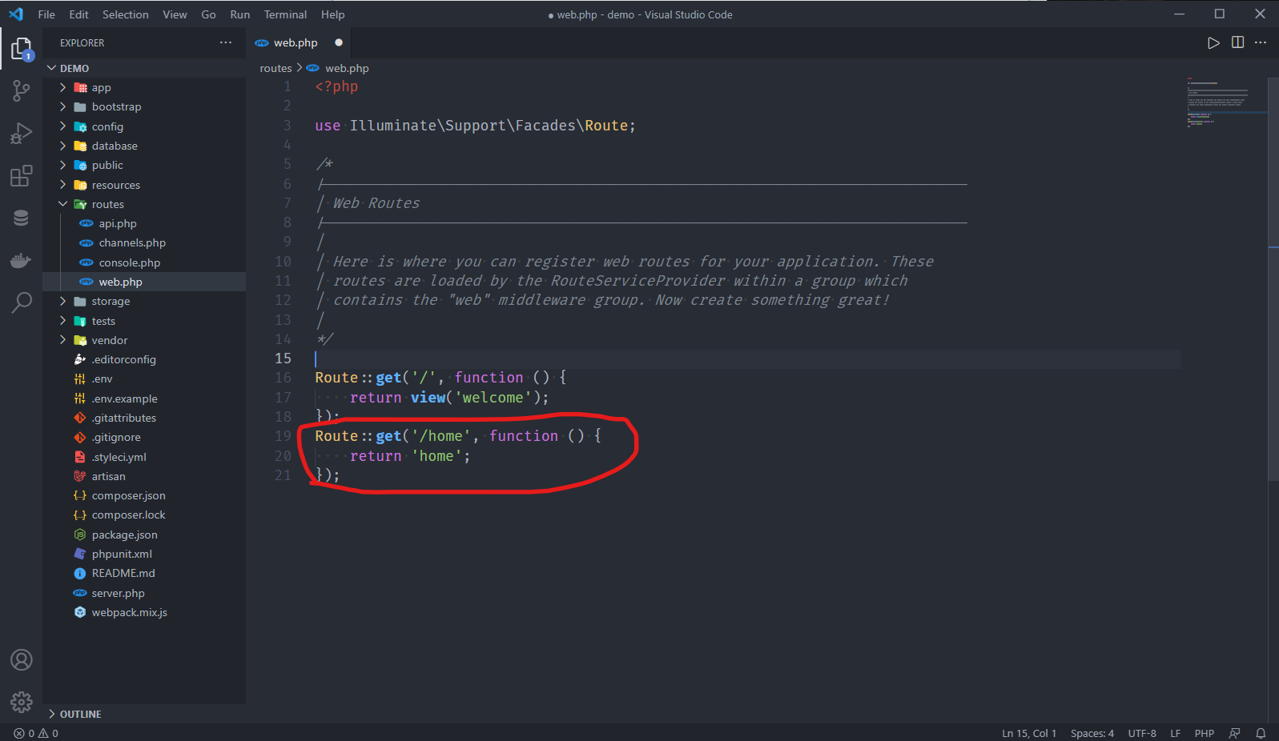Open the Selection menu
The height and width of the screenshot is (741, 1279).
click(x=126, y=14)
